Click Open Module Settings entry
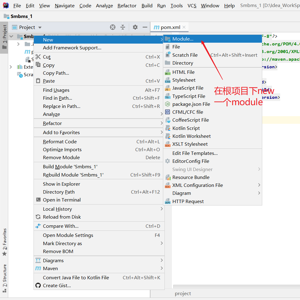 [99, 235]
